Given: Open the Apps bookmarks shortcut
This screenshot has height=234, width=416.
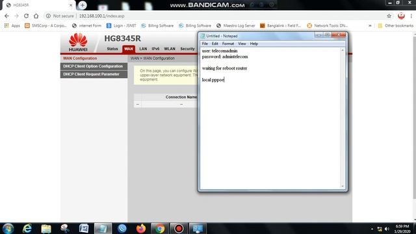Looking at the screenshot, I should tap(12, 25).
